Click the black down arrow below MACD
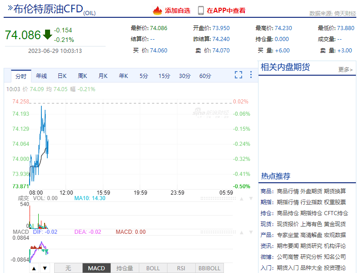Screen dimensions: 360x273 pos(45,268)
